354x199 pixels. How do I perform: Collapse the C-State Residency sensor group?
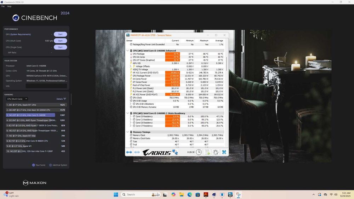(x=127, y=113)
